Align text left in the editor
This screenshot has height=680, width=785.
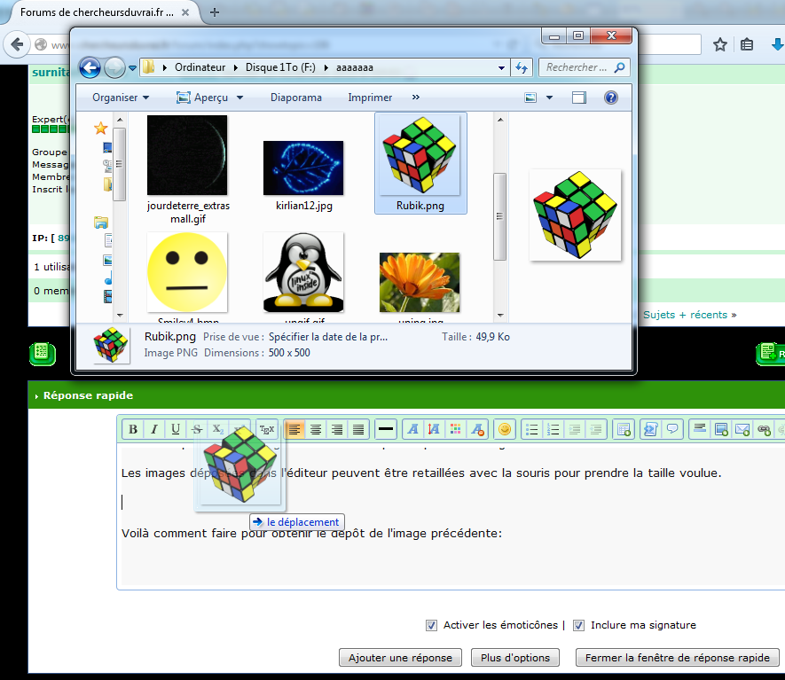tap(294, 429)
